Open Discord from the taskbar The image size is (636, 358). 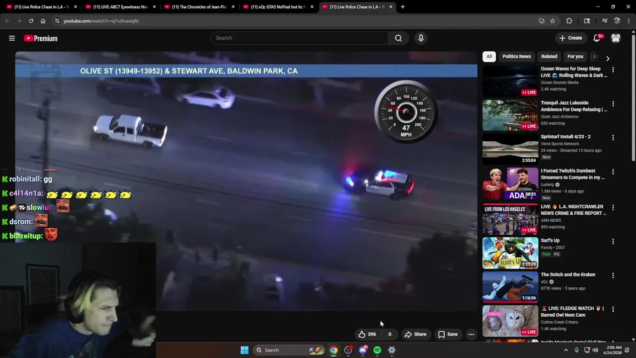click(363, 350)
